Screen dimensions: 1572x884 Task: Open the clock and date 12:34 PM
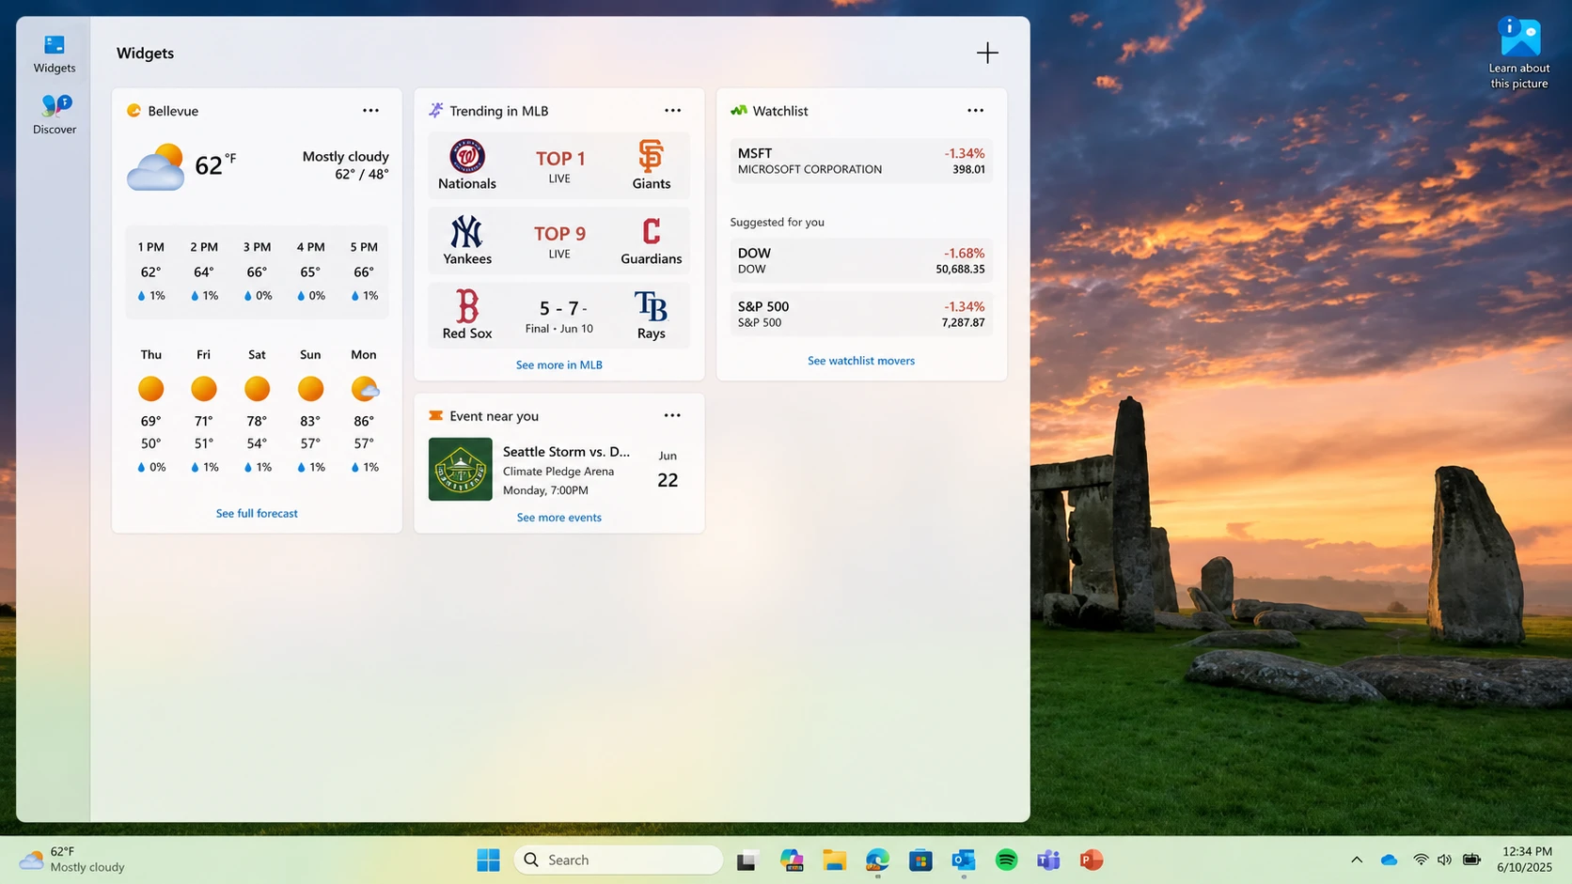(x=1524, y=860)
